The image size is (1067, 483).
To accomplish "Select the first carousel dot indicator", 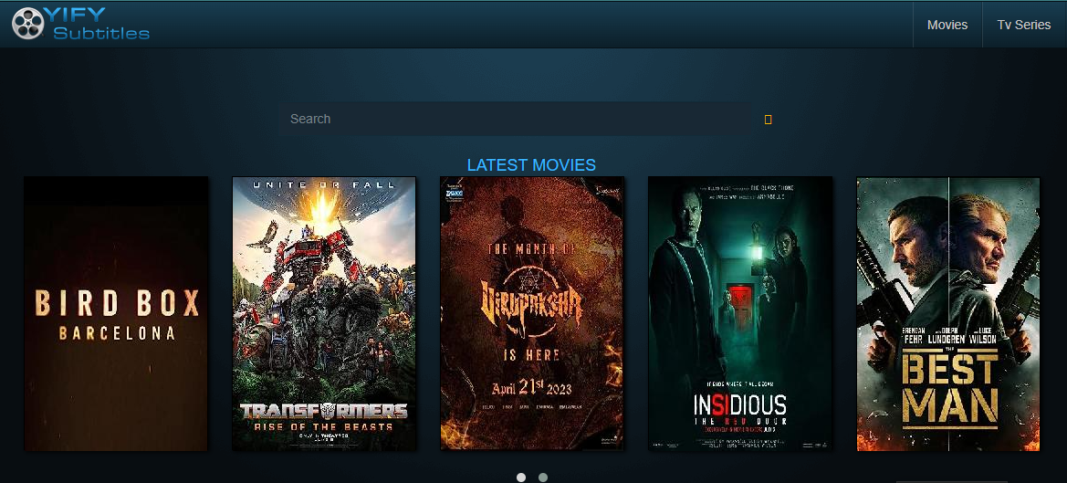I will coord(521,477).
